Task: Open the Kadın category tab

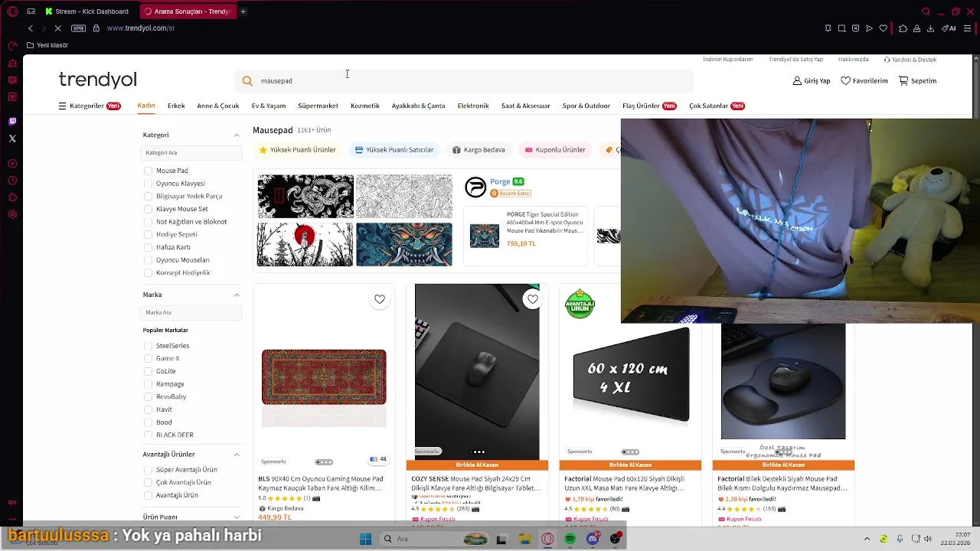Action: [146, 106]
